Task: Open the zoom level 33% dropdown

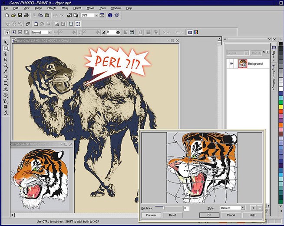Action: pyautogui.click(x=96, y=15)
